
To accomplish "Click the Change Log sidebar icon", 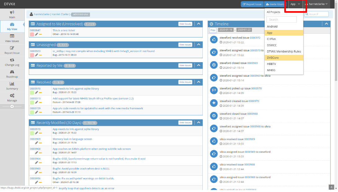I will point(12,60).
